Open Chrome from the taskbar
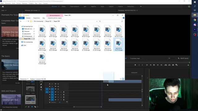The height and width of the screenshot is (111, 198). 195,20
